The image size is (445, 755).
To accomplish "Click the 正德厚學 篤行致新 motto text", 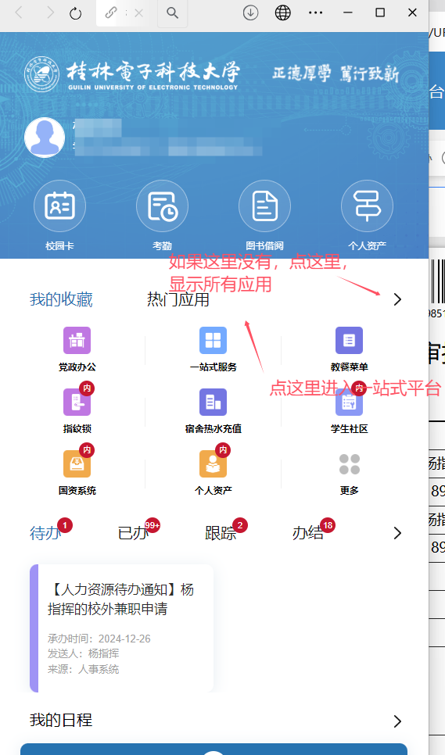I will [336, 74].
